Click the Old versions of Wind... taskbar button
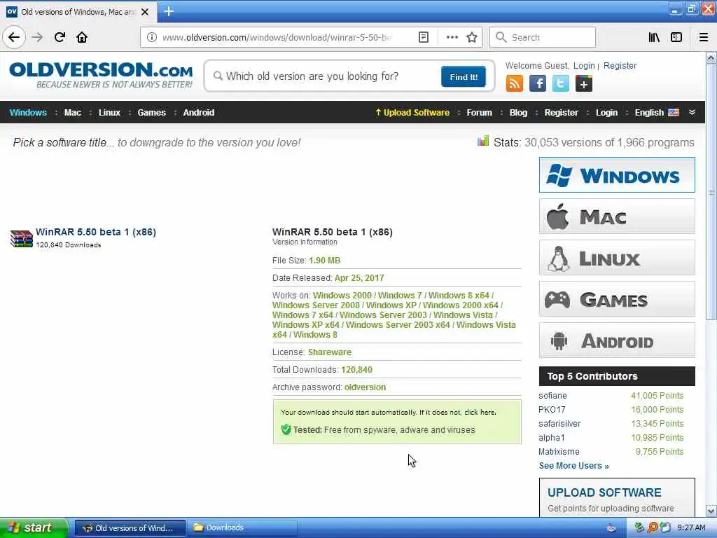 point(130,528)
